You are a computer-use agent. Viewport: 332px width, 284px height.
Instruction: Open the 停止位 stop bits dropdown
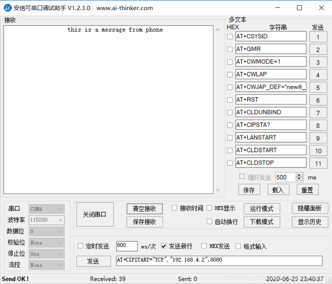(47, 254)
